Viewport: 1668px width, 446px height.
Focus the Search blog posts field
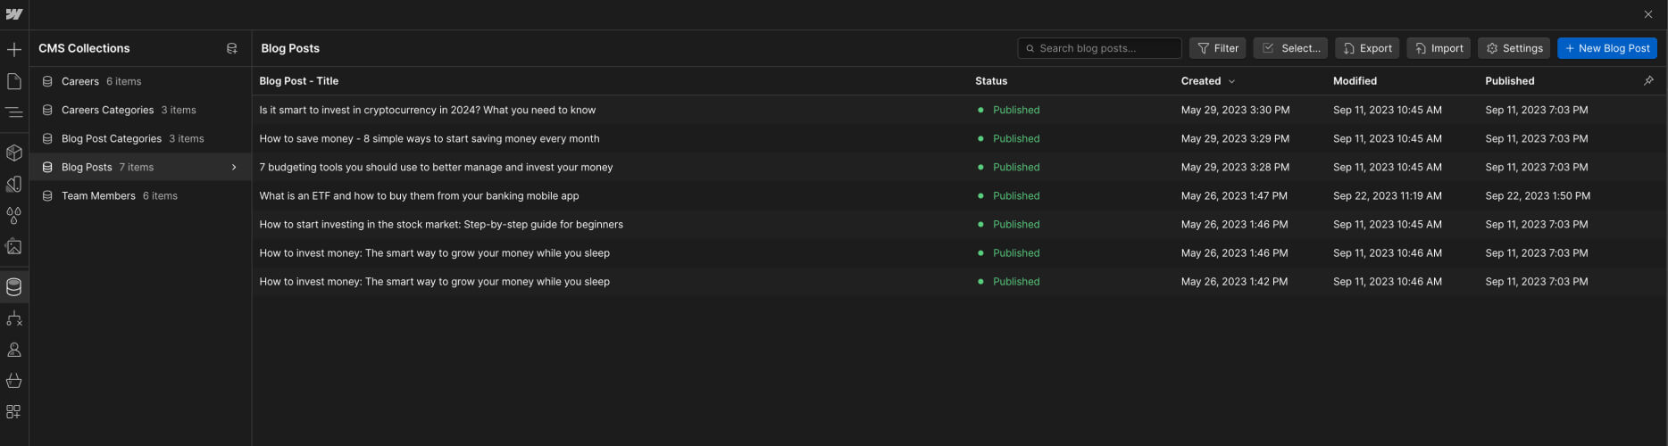1099,48
